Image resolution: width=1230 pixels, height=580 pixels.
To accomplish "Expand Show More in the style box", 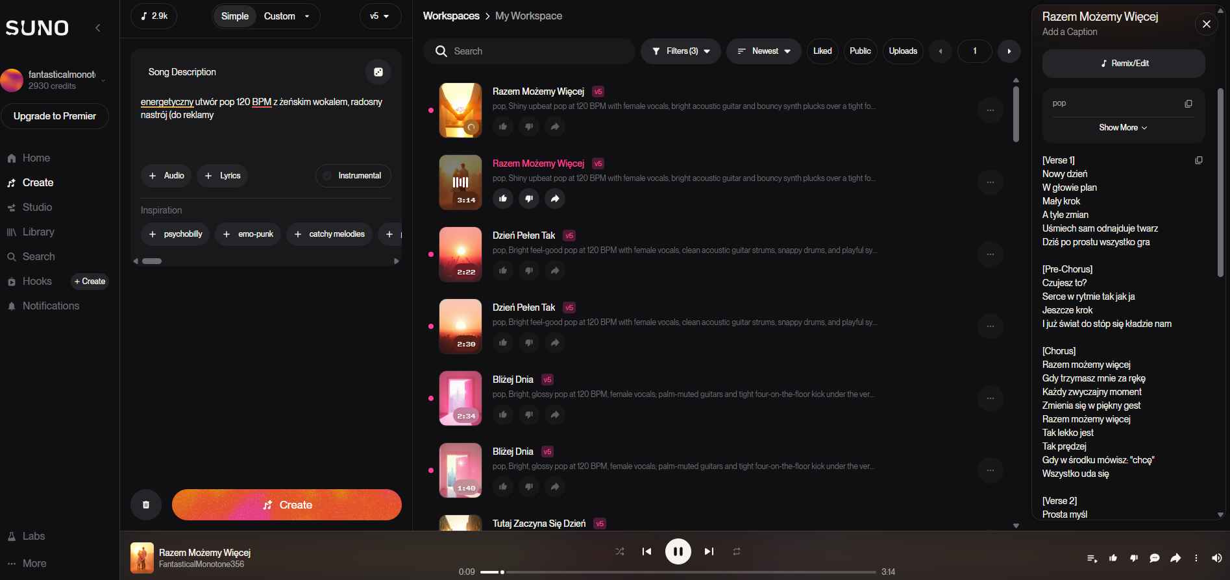I will (1123, 128).
